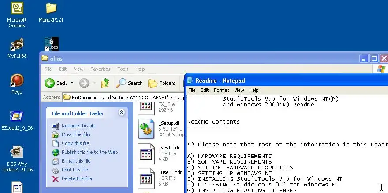Image resolution: width=388 pixels, height=193 pixels.
Task: Click the Notepad window system icon
Action: coord(190,80)
